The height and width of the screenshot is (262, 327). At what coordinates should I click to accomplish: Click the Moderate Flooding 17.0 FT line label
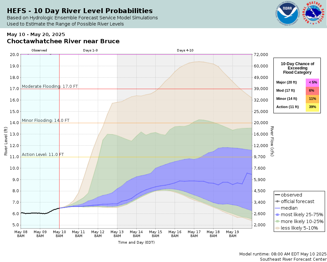coord(50,86)
